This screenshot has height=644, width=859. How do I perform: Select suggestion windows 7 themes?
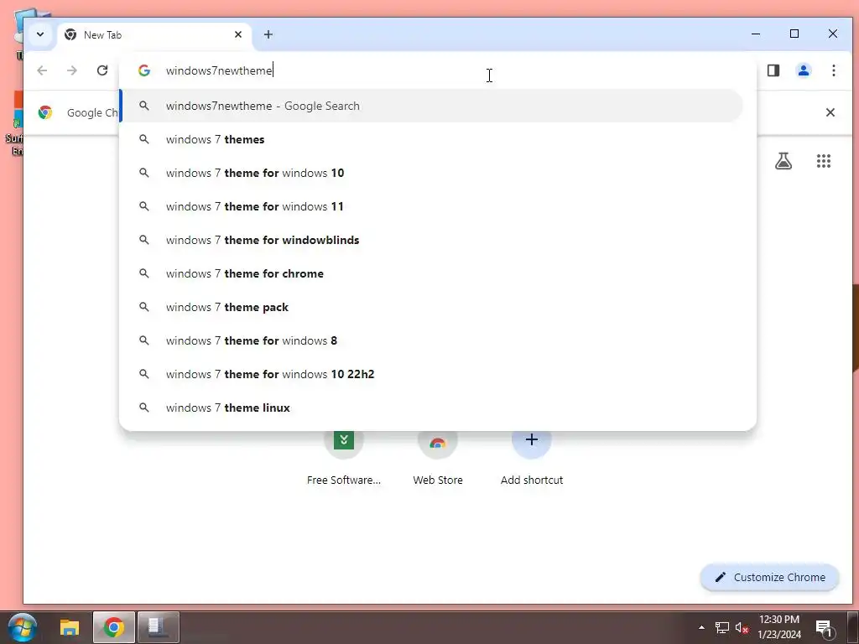(431, 139)
